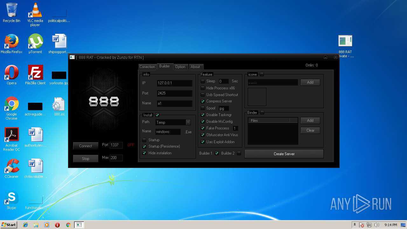This screenshot has height=229, width=407.
Task: Click Add button in Binder section
Action: 310,121
